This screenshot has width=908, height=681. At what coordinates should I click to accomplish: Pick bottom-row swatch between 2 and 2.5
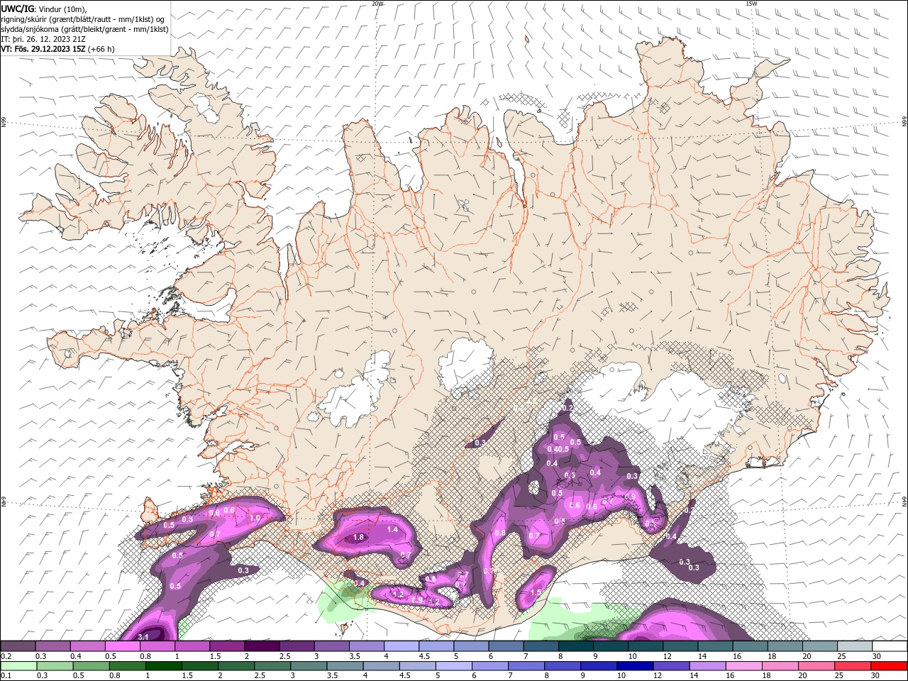coord(236,666)
